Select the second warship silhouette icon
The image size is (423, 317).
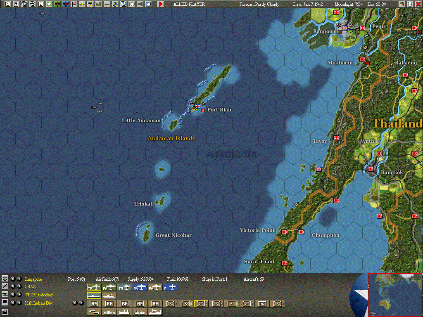pos(109,296)
